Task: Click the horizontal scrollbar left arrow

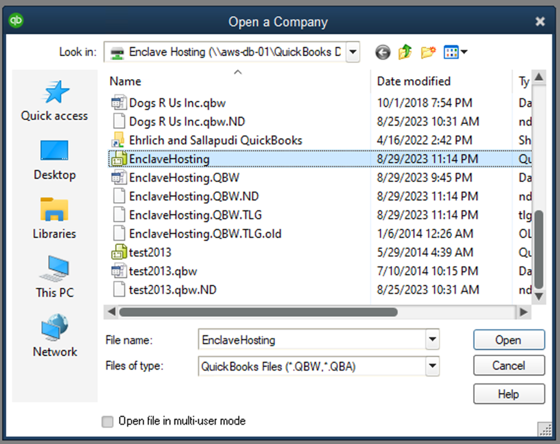Action: [112, 312]
